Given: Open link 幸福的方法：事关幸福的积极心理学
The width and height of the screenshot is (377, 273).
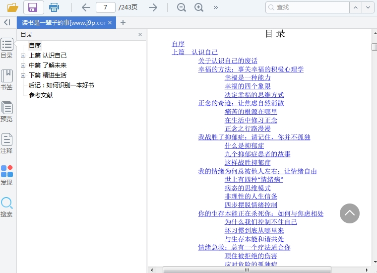Looking at the screenshot, I should [x=251, y=69].
